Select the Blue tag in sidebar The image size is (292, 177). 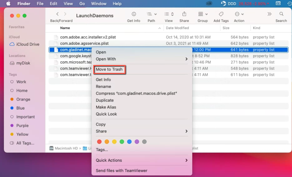click(17, 108)
